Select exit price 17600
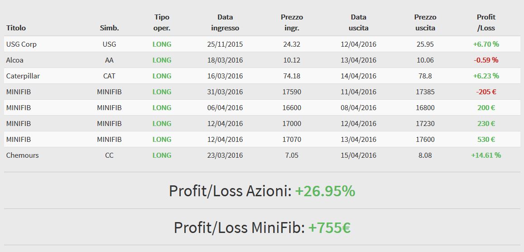 [x=425, y=139]
